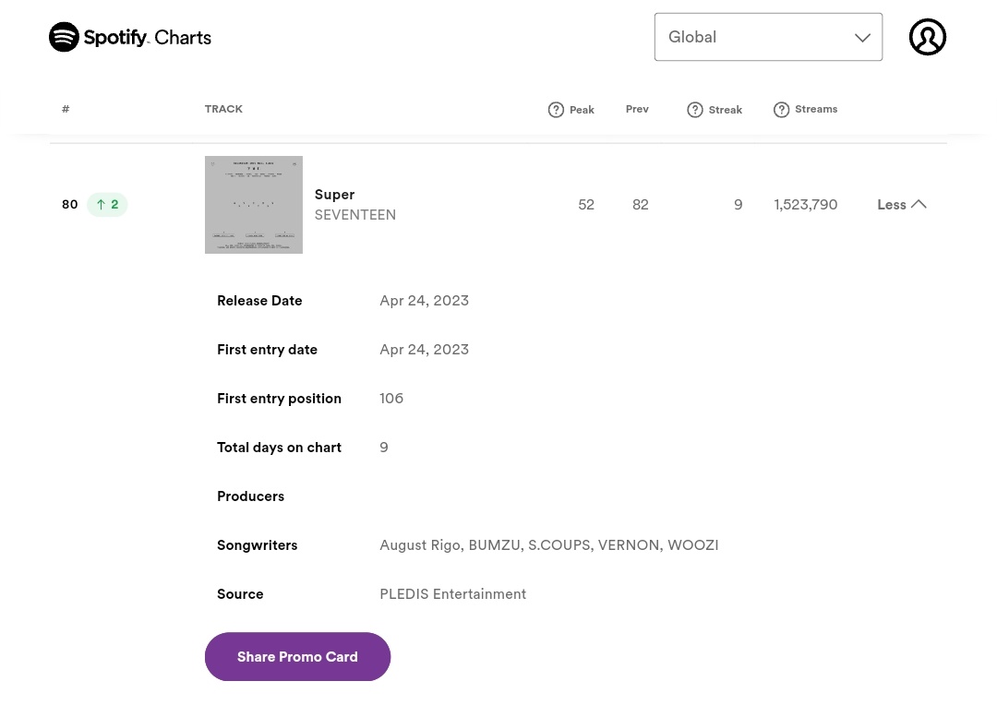Click the rank number 80
997x705 pixels.
click(x=70, y=205)
